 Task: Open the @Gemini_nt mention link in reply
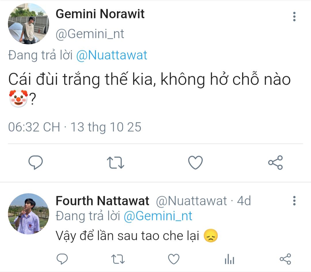point(158,216)
